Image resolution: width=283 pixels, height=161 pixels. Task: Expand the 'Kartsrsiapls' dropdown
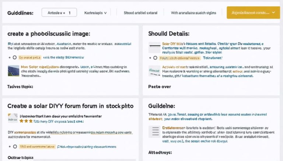(x=95, y=13)
